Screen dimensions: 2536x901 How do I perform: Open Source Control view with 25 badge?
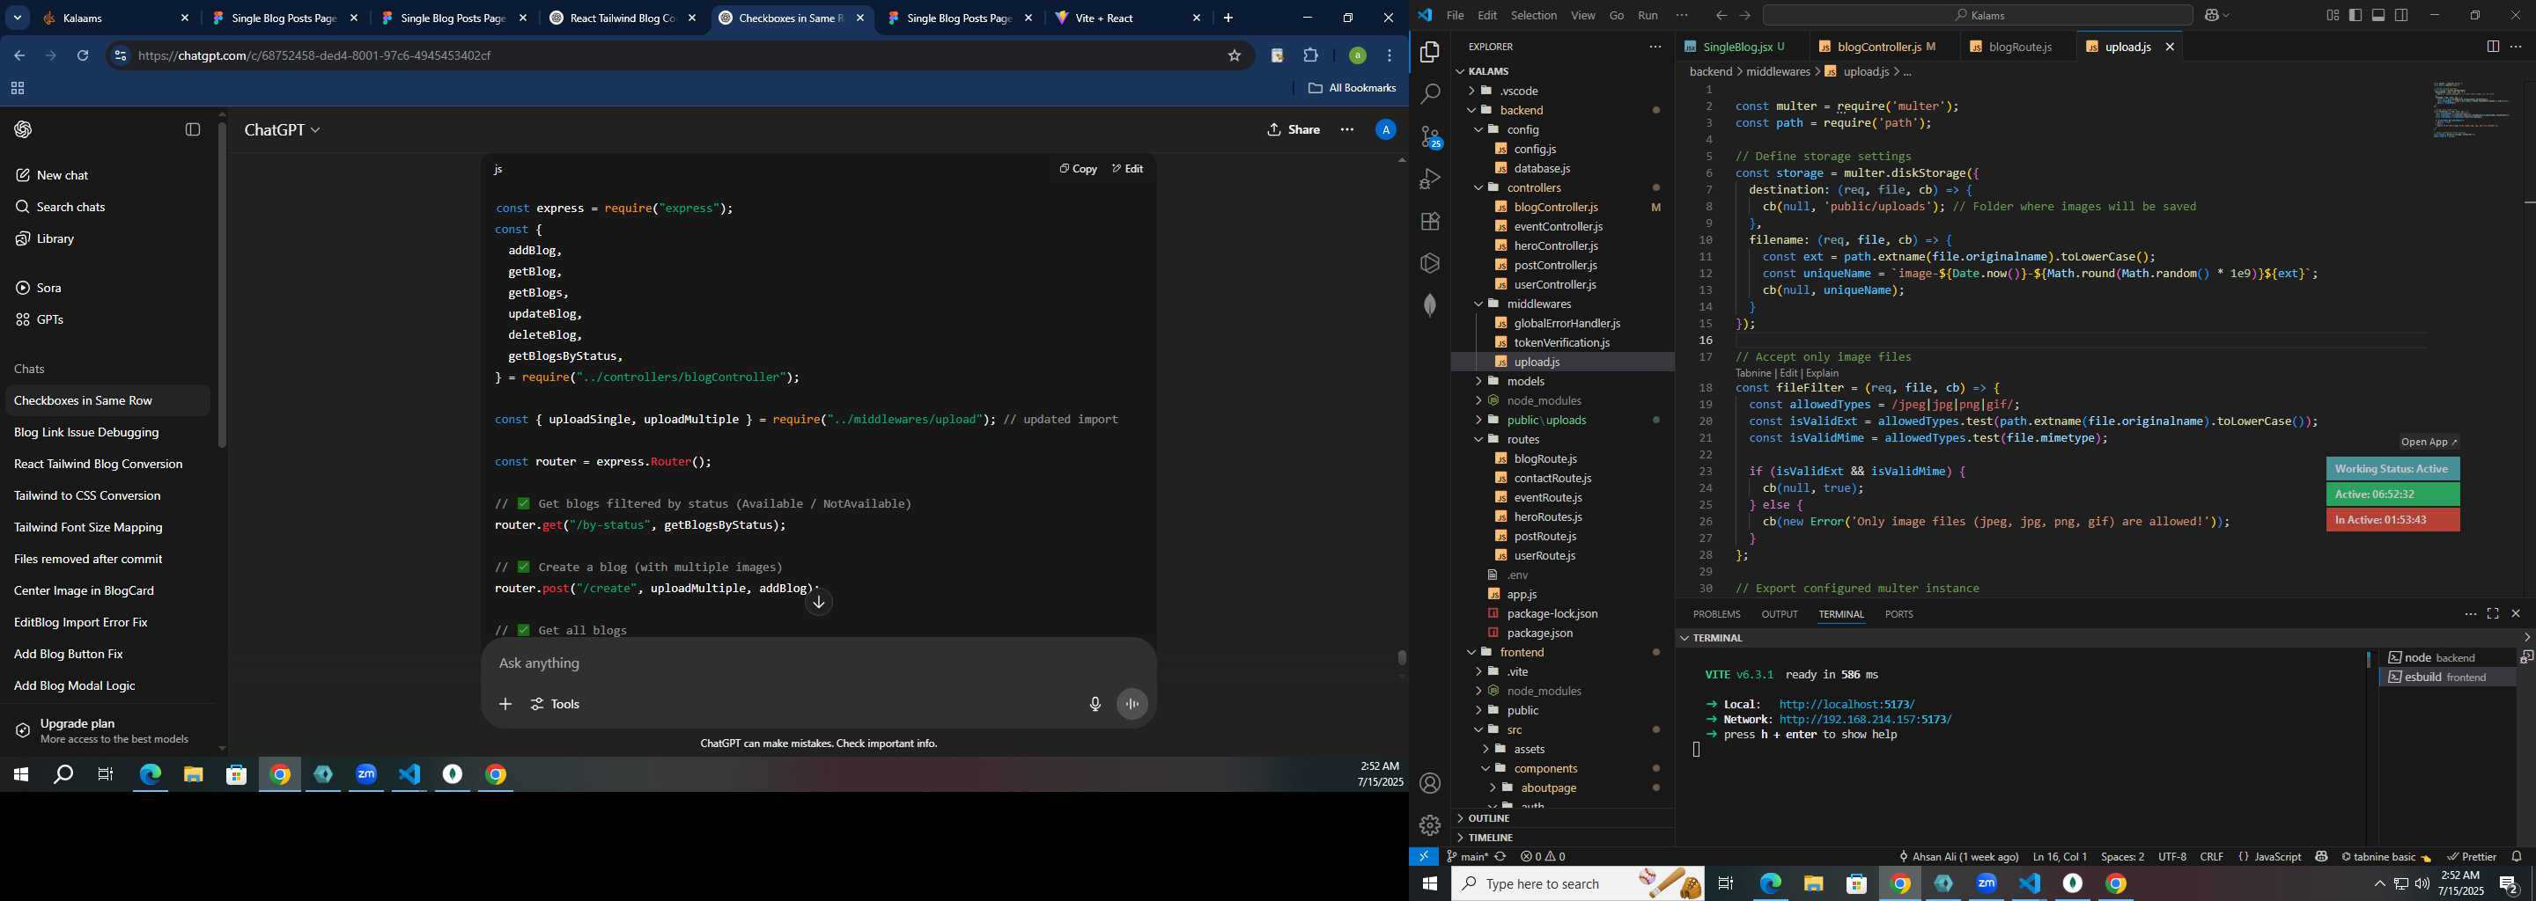click(1430, 138)
